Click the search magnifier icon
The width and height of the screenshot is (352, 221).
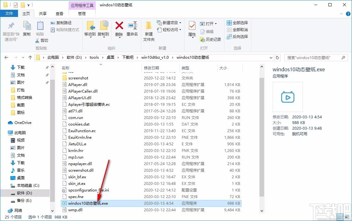(343, 57)
